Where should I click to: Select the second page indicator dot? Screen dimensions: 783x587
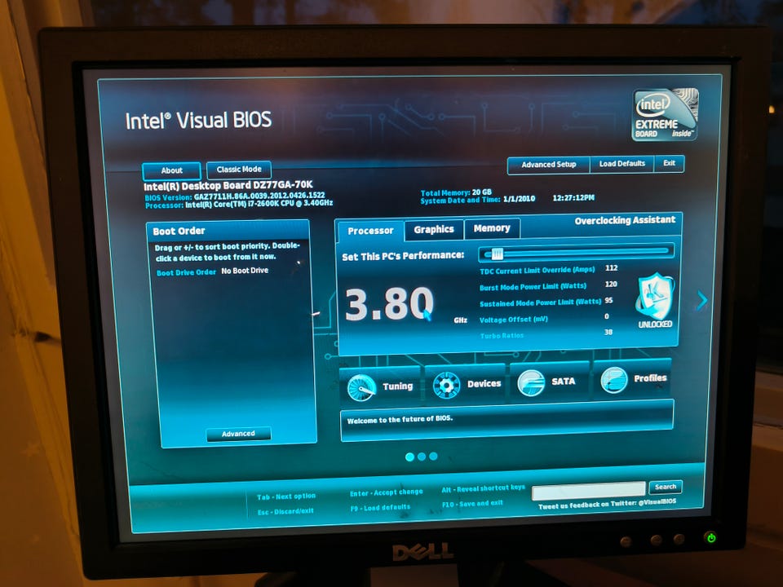[x=422, y=457]
